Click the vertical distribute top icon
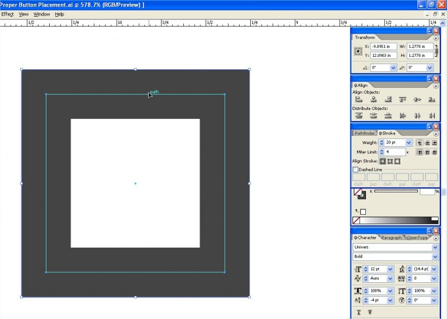Image resolution: width=447 pixels, height=319 pixels. tap(359, 115)
